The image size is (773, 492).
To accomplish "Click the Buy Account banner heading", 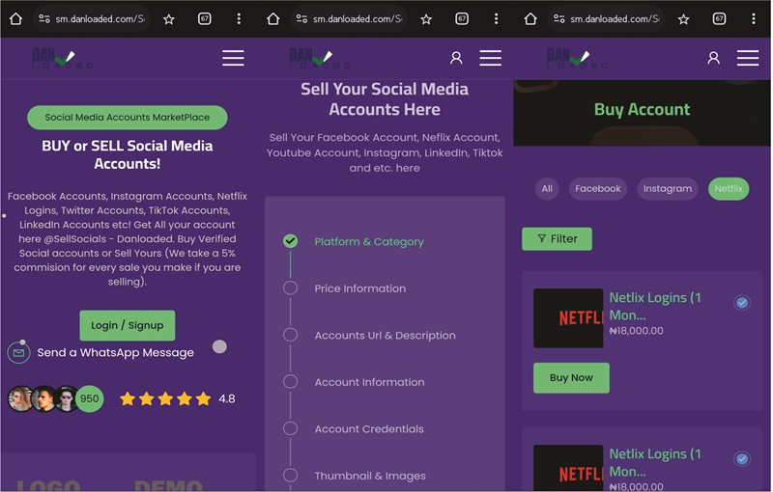I will [642, 109].
